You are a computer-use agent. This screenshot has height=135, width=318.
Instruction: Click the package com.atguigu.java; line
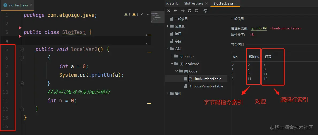(60, 15)
